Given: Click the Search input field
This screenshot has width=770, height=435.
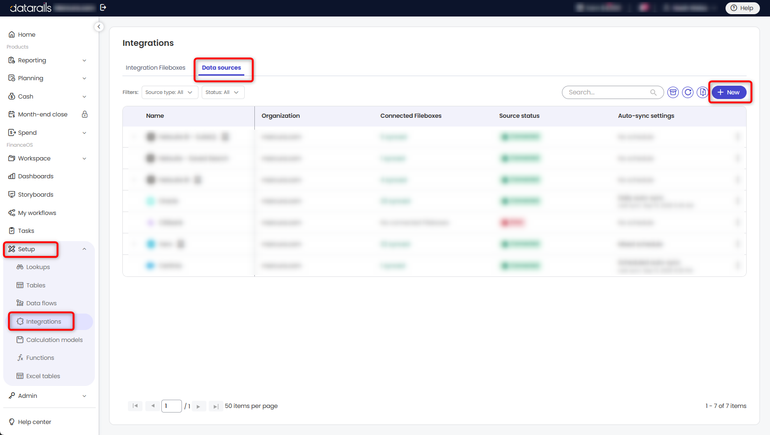Looking at the screenshot, I should [x=612, y=92].
